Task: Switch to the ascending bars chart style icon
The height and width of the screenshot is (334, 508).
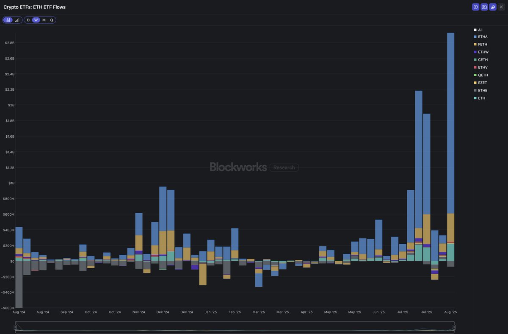Action: tap(17, 20)
